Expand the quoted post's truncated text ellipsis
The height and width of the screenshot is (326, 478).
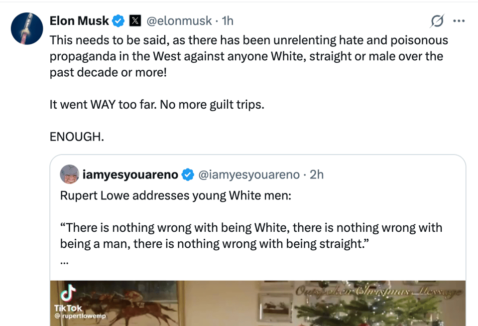pos(64,262)
